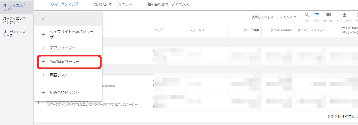This screenshot has height=125, width=358.
Task: Select アプリユーザー in the popup menu
Action: [68, 48]
